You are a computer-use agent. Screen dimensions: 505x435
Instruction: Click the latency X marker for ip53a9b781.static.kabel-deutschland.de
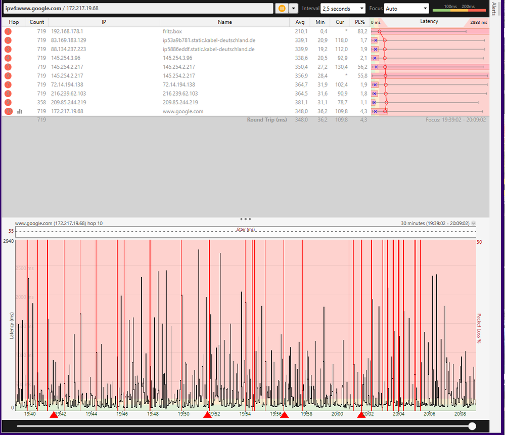click(x=375, y=40)
